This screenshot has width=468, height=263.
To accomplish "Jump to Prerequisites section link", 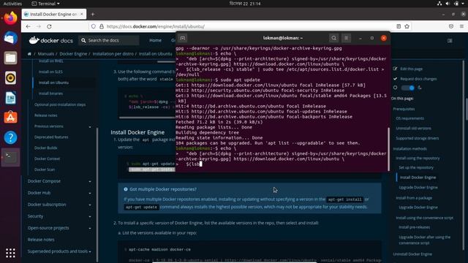I will 404,109.
